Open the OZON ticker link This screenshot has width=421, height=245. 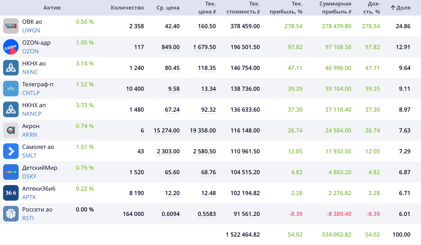[30, 51]
